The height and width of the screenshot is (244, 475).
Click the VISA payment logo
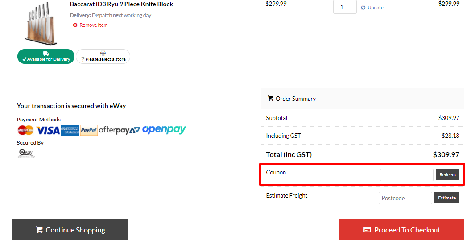tap(48, 130)
